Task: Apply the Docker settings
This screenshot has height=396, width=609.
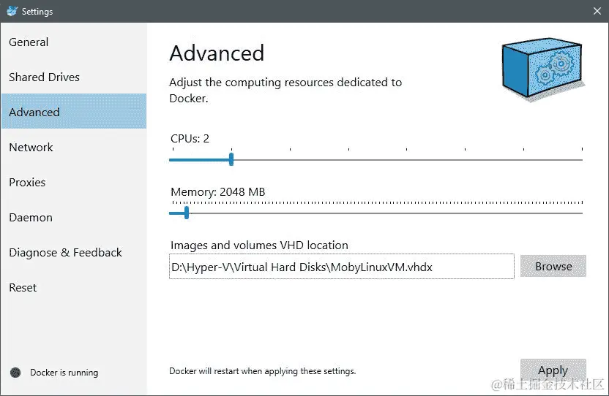Action: click(x=553, y=370)
